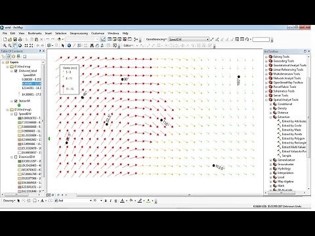Collapse the Spatial Analyst Tools toolbox
Viewport: 315px width, 236px height.
pos(266,100)
